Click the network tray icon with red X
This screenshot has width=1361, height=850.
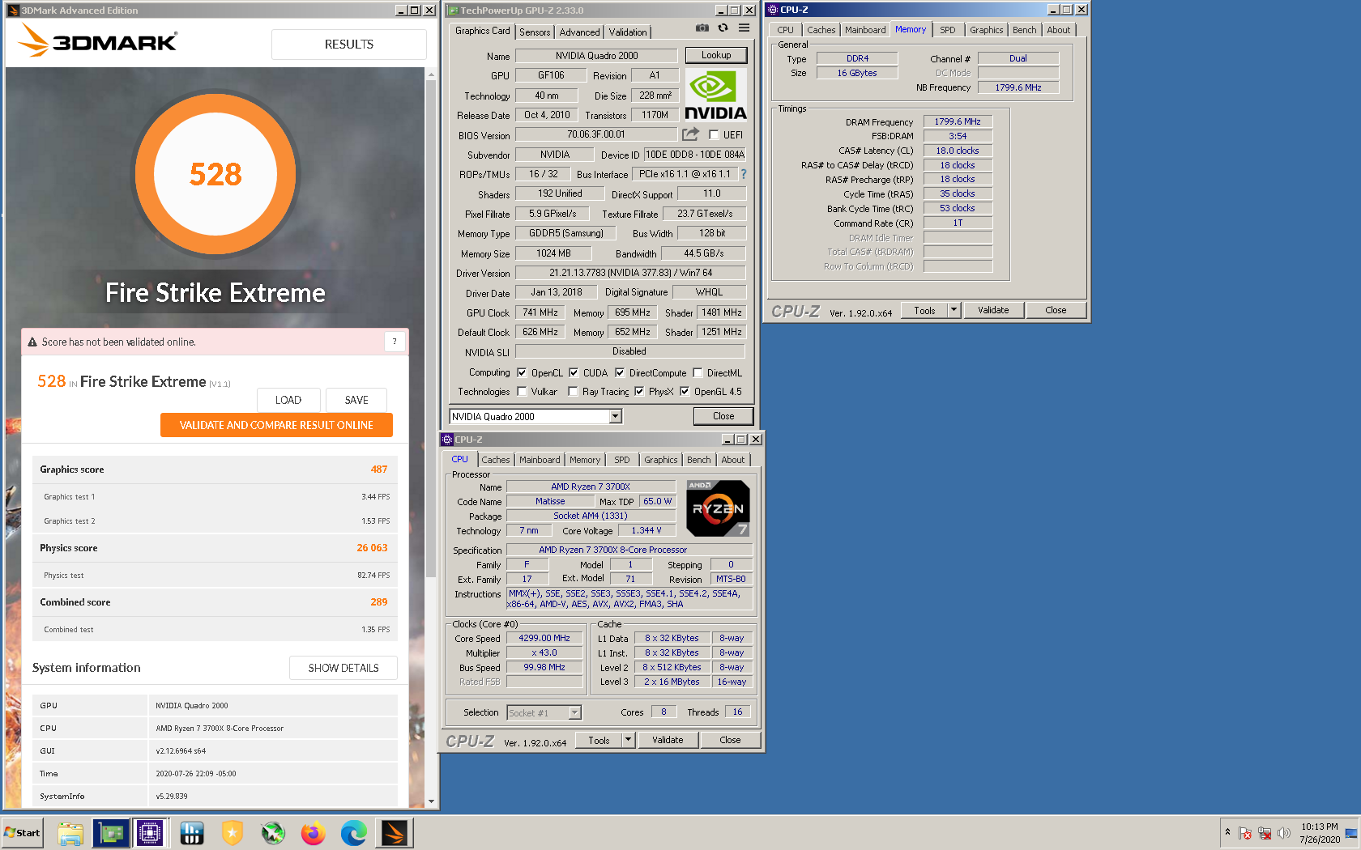(x=1265, y=833)
